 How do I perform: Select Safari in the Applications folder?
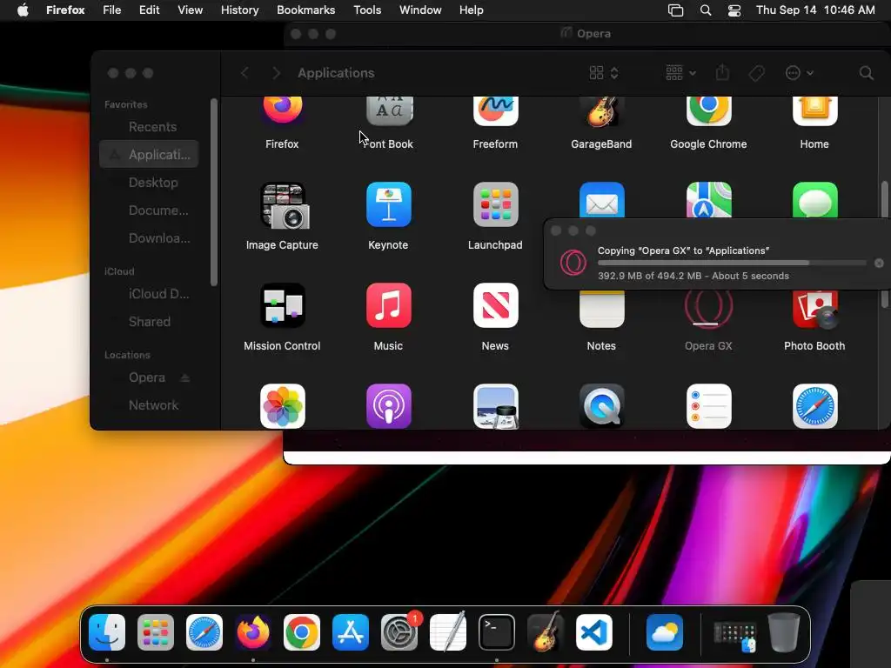(x=814, y=406)
